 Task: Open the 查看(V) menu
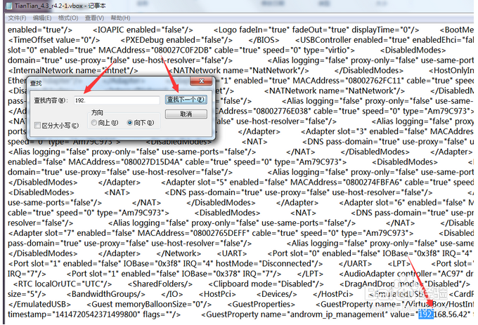tap(94, 18)
